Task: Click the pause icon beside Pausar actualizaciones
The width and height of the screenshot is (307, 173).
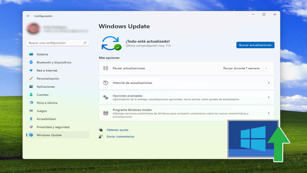Action: point(106,68)
